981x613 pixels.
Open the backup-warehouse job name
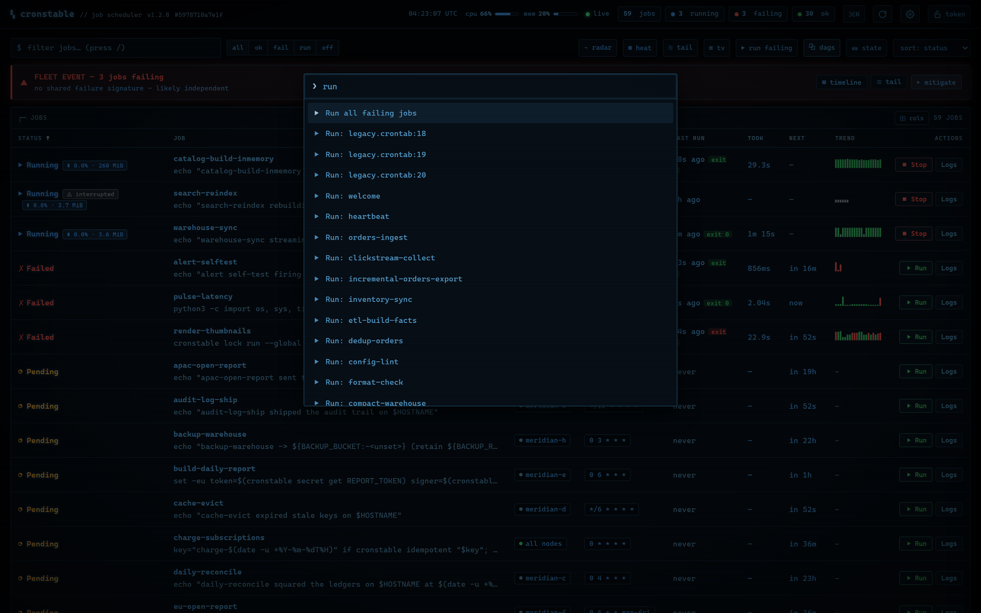point(210,434)
